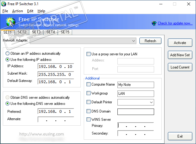Check the Default Printer checkbox
The height and width of the screenshot is (144, 196).
(x=88, y=102)
